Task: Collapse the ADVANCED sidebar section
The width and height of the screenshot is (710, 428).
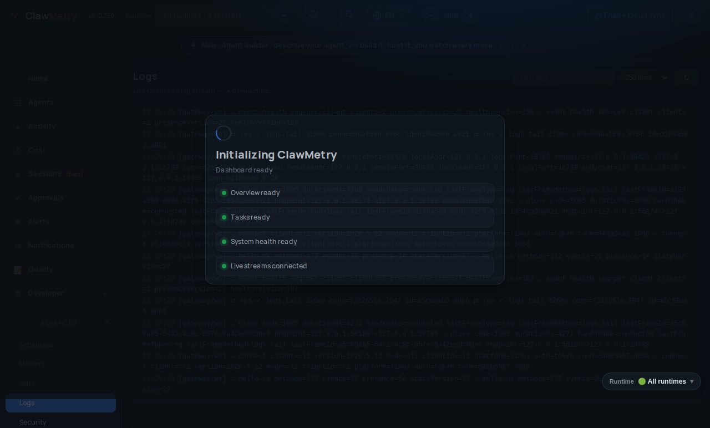Action: point(61,323)
